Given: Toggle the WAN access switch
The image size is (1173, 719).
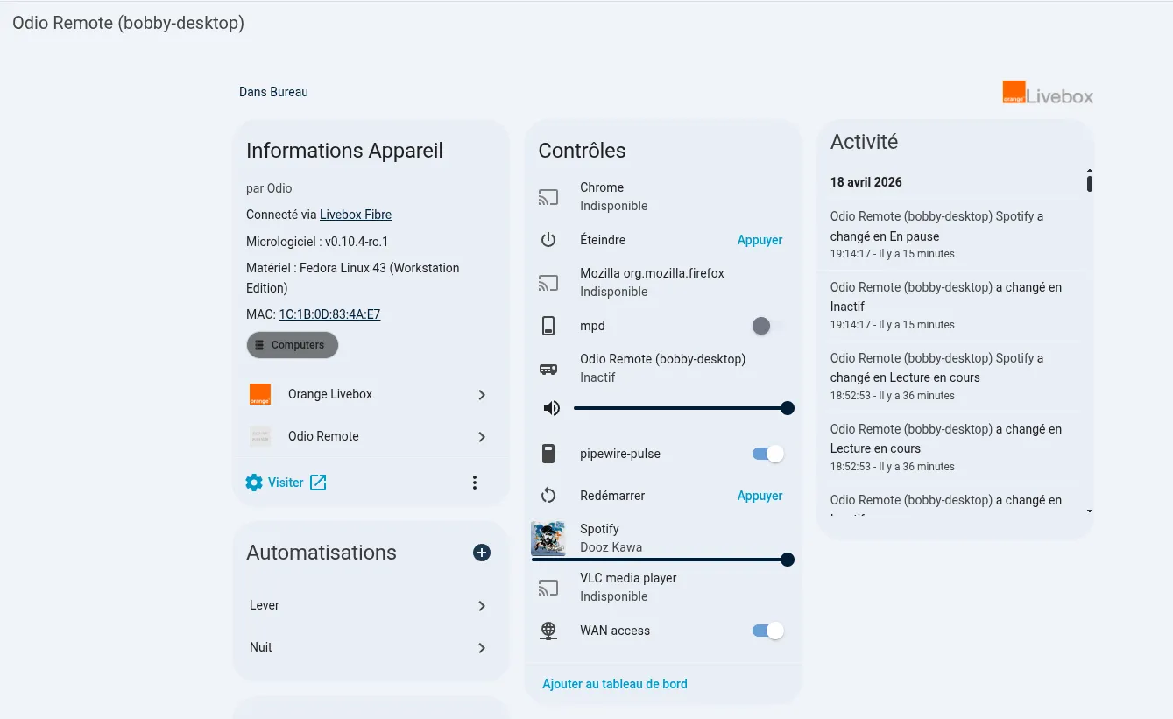Looking at the screenshot, I should [768, 631].
